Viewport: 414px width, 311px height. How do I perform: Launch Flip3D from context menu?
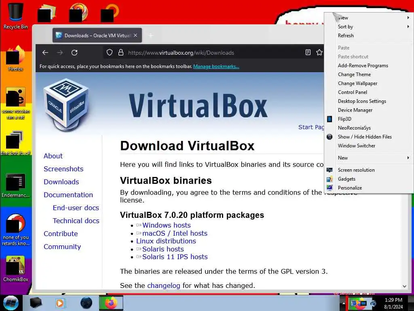point(369,119)
